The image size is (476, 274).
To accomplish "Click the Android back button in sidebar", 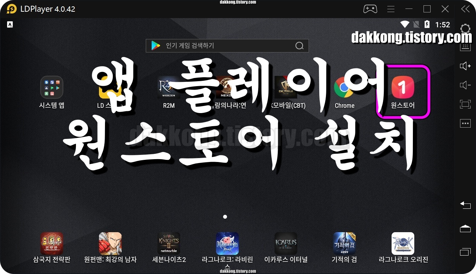I will pyautogui.click(x=465, y=205).
